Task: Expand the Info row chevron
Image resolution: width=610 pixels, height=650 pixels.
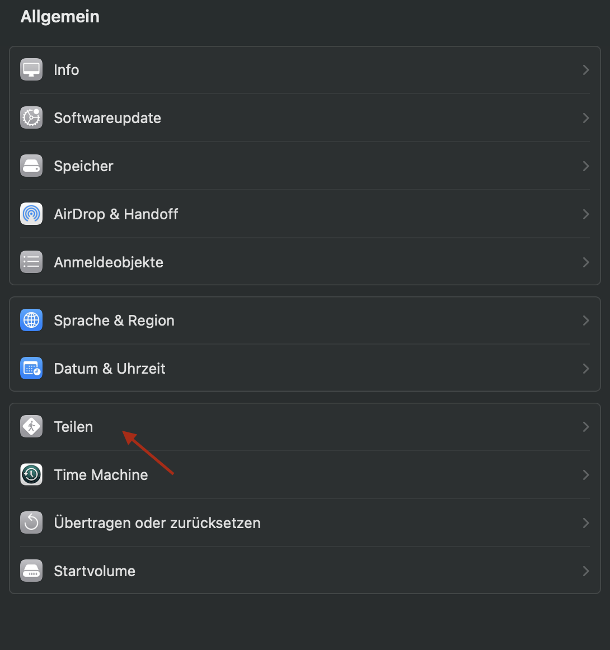Action: click(586, 70)
